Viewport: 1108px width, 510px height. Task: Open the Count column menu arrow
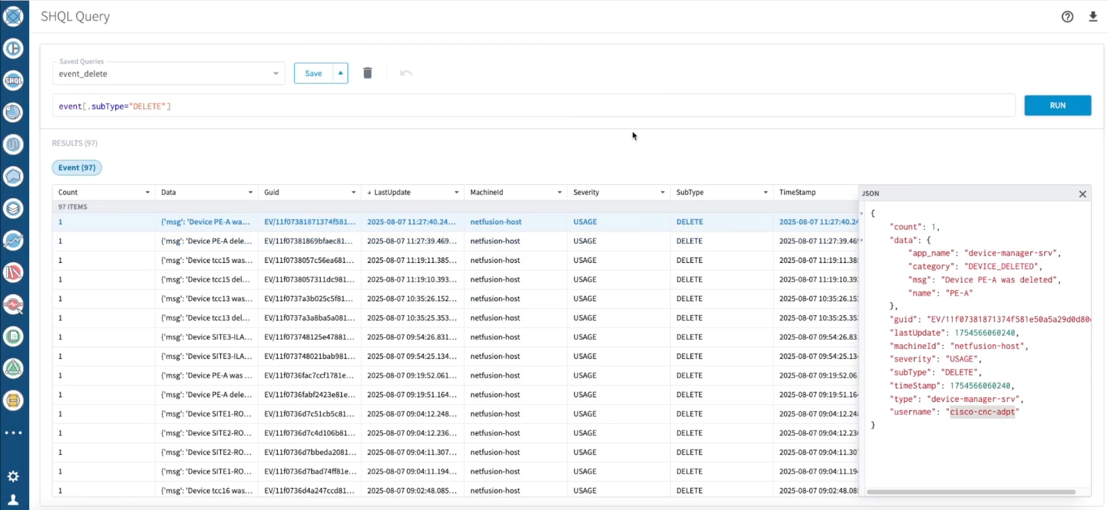(147, 193)
